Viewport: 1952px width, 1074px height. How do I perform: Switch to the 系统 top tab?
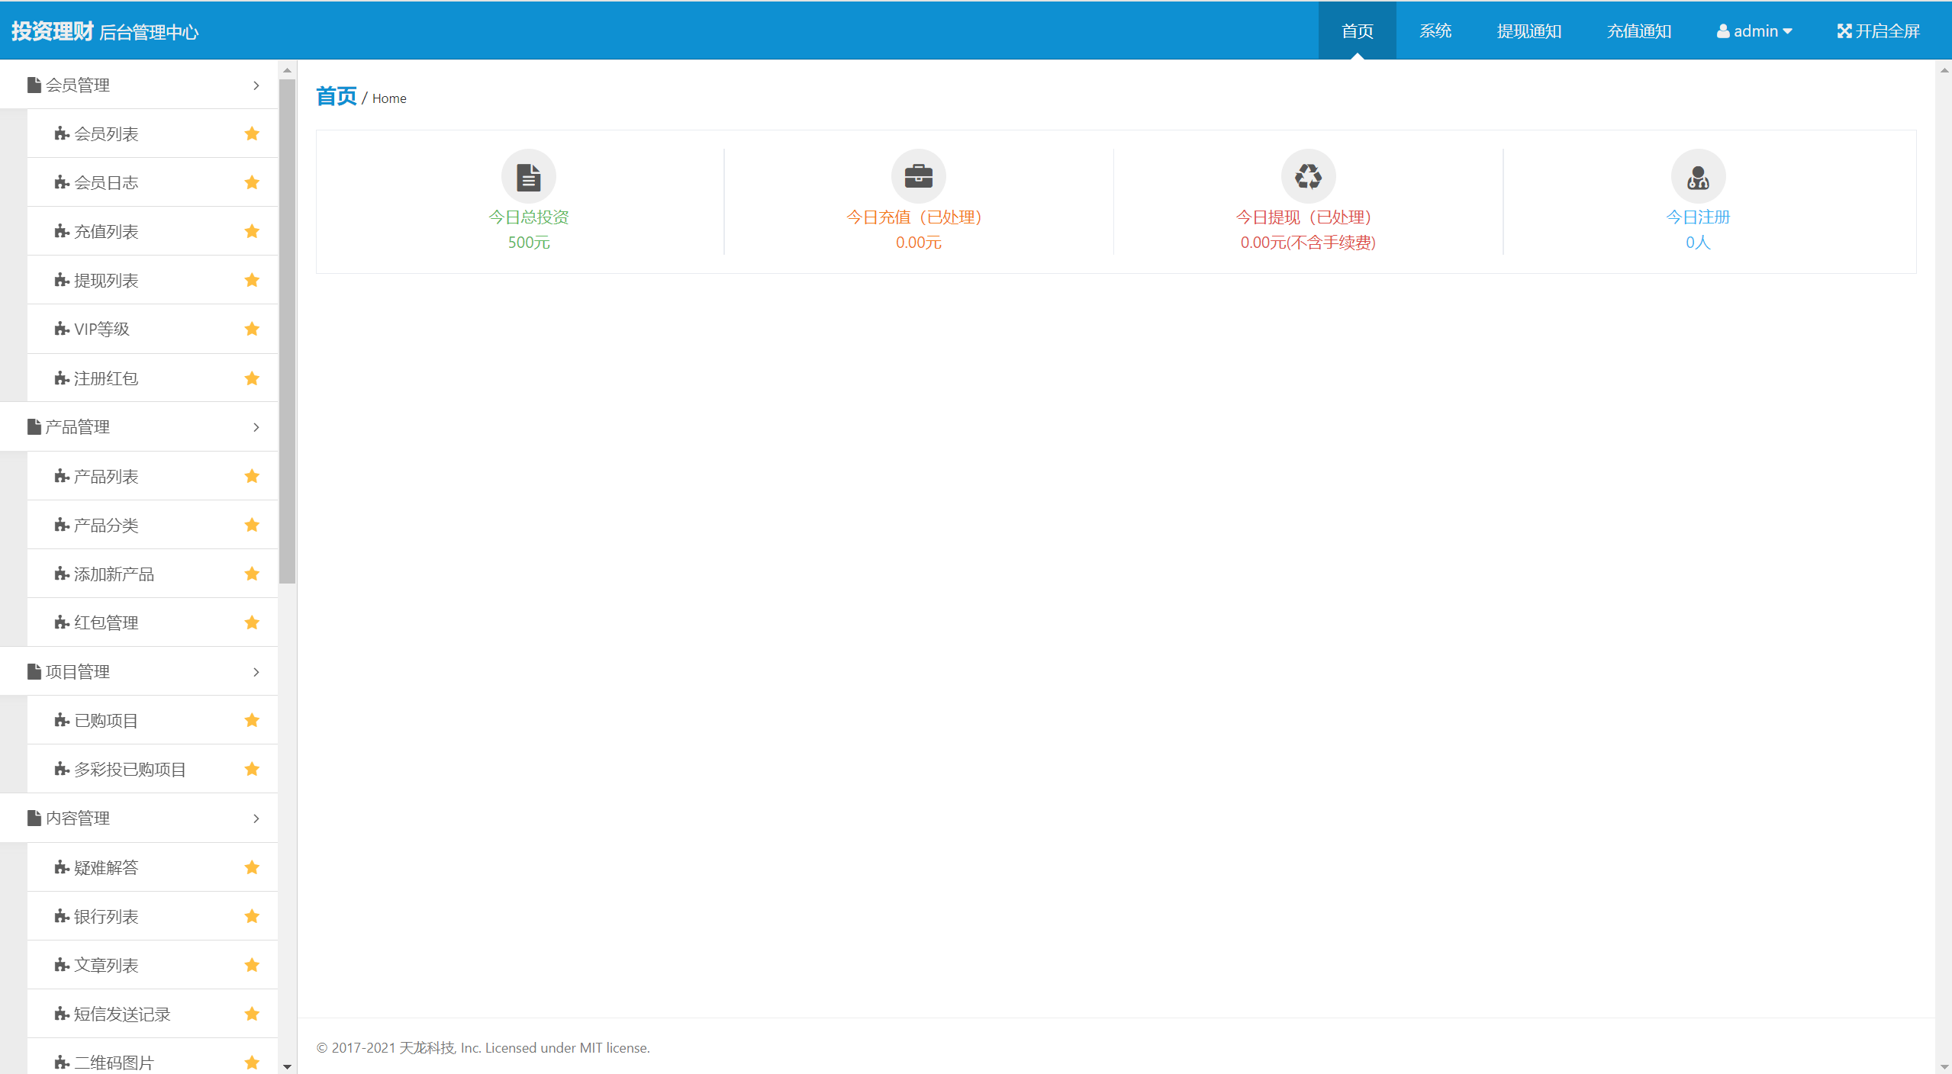click(1435, 31)
